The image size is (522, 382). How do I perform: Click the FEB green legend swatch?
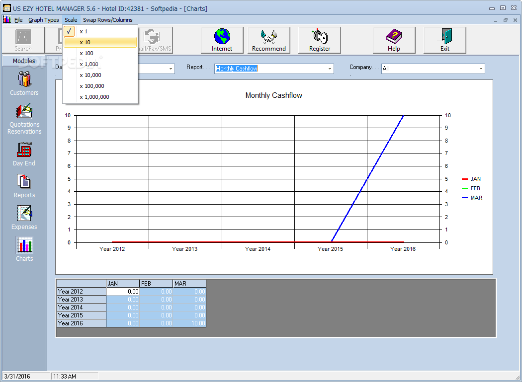click(465, 189)
